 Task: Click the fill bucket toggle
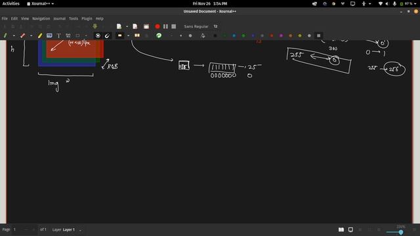(203, 35)
